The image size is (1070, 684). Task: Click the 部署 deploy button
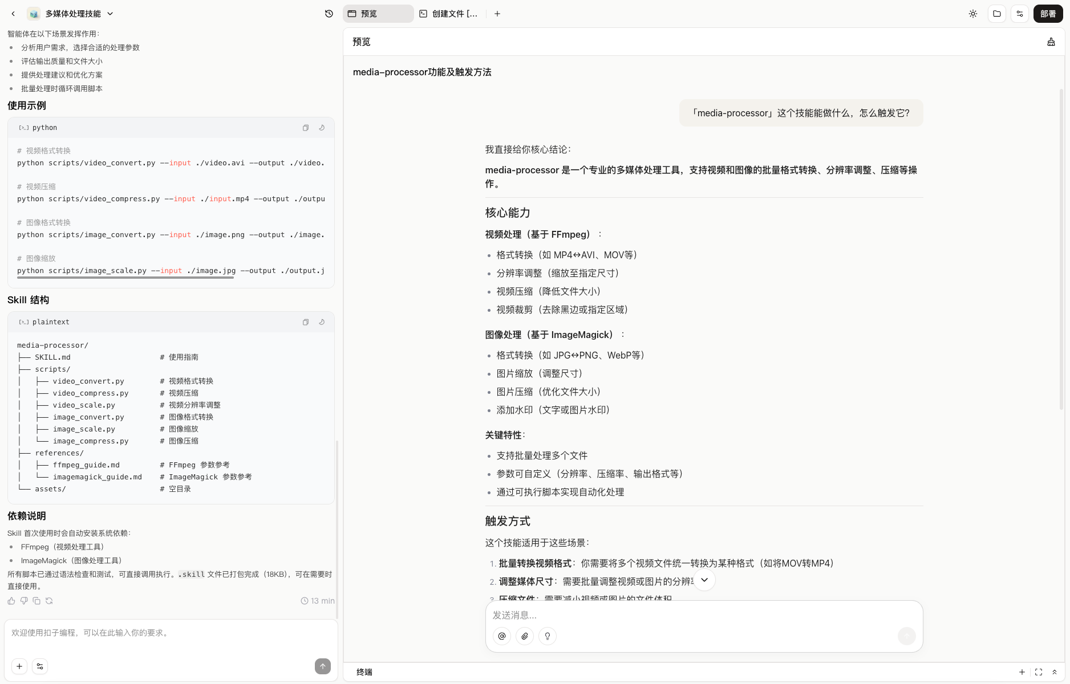1048,13
